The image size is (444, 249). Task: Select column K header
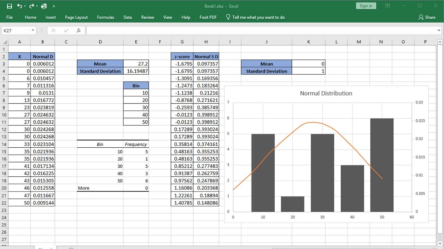tap(309, 42)
